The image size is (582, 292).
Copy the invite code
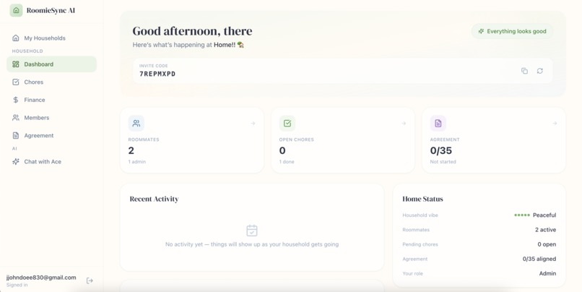[524, 71]
